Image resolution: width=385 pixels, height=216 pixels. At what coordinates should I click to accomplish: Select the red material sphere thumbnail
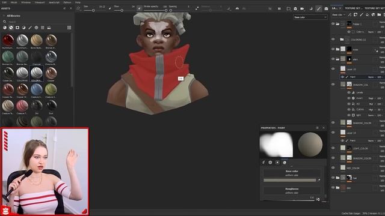[8, 40]
